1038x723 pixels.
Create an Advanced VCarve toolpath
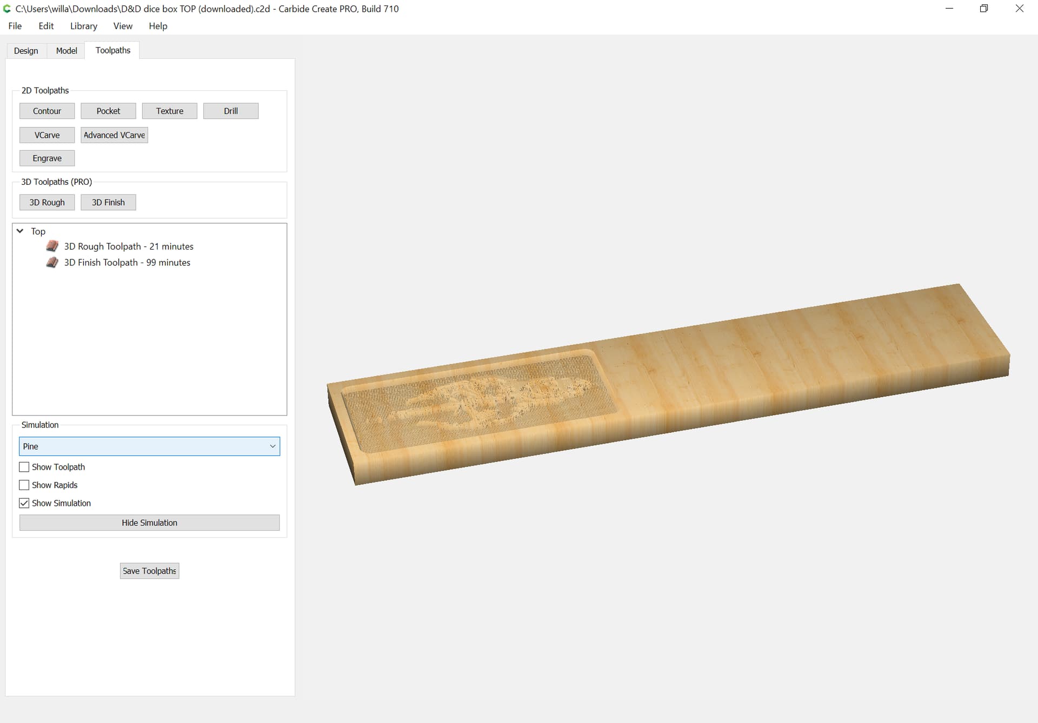(x=114, y=135)
